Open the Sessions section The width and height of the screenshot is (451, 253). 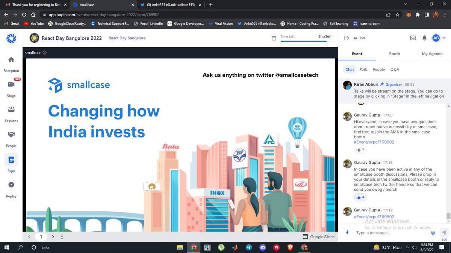(x=11, y=114)
